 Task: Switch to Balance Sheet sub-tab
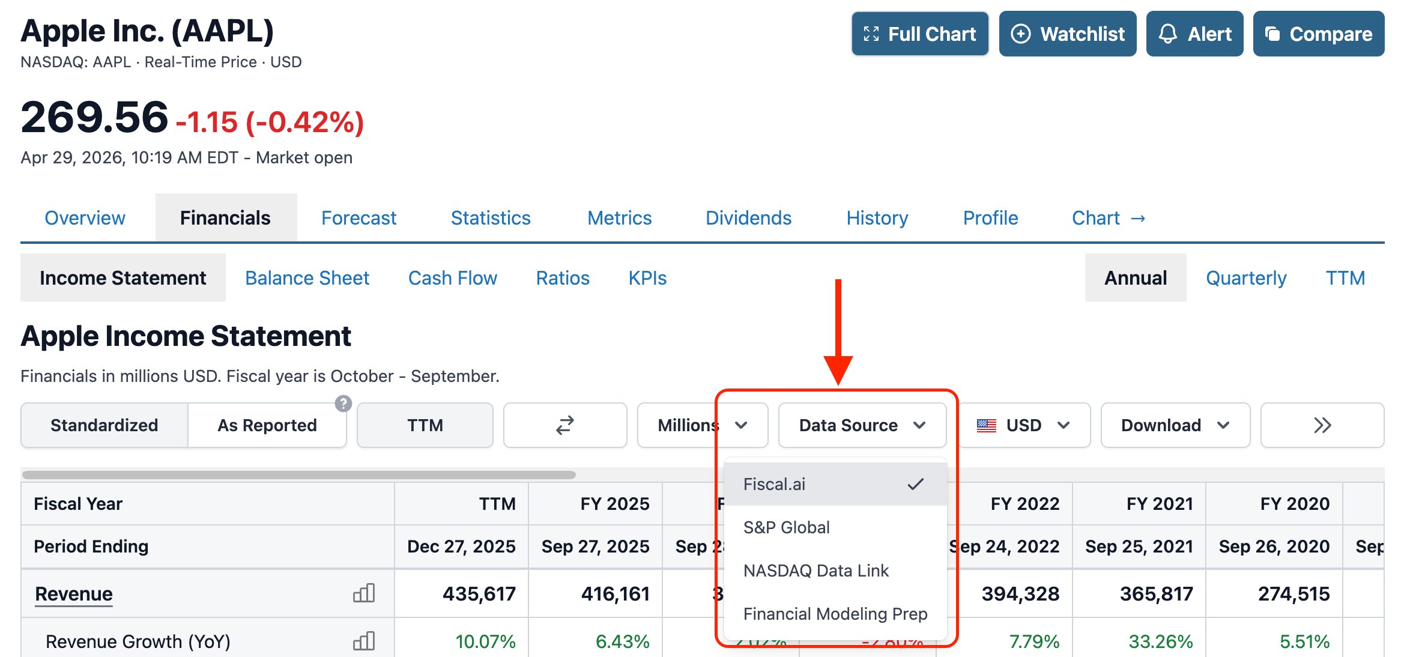pos(307,278)
